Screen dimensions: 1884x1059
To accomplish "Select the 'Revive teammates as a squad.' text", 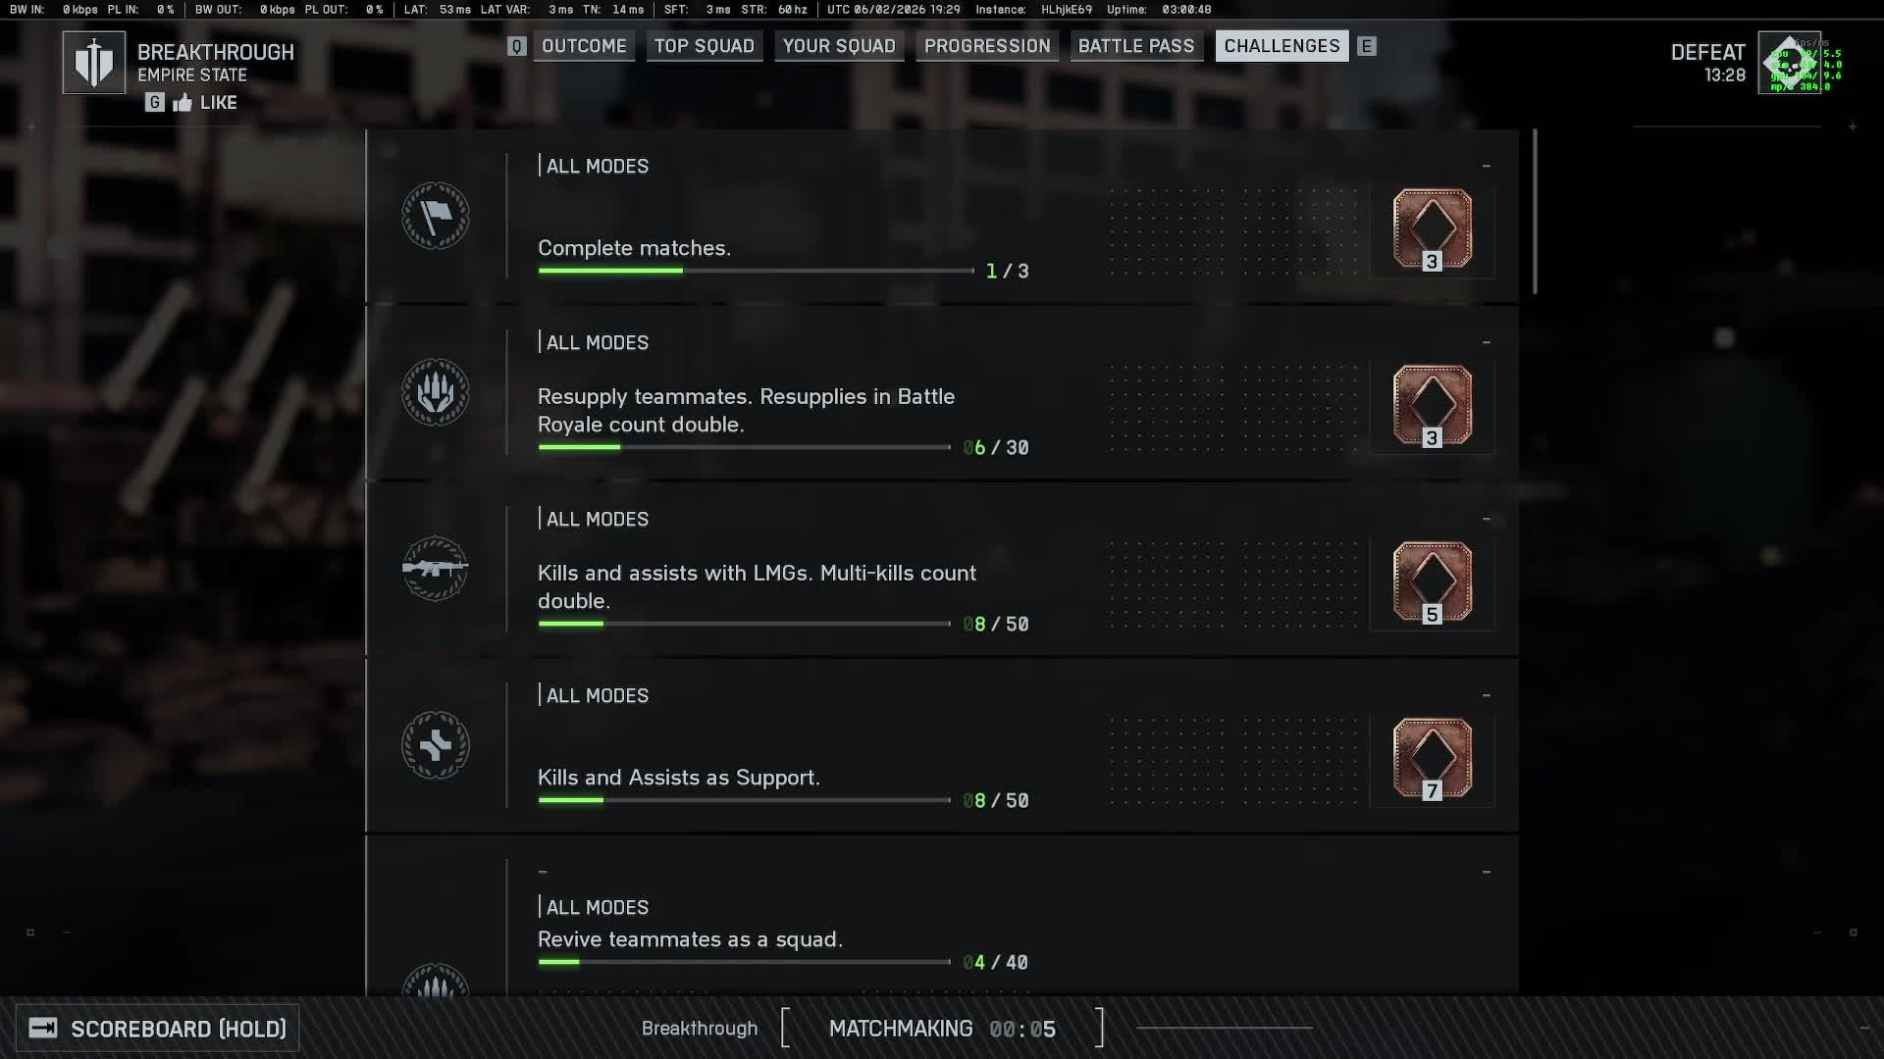I will coord(690,939).
